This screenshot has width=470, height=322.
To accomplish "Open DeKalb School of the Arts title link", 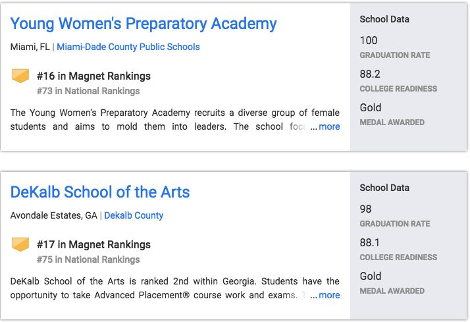I will click(100, 193).
